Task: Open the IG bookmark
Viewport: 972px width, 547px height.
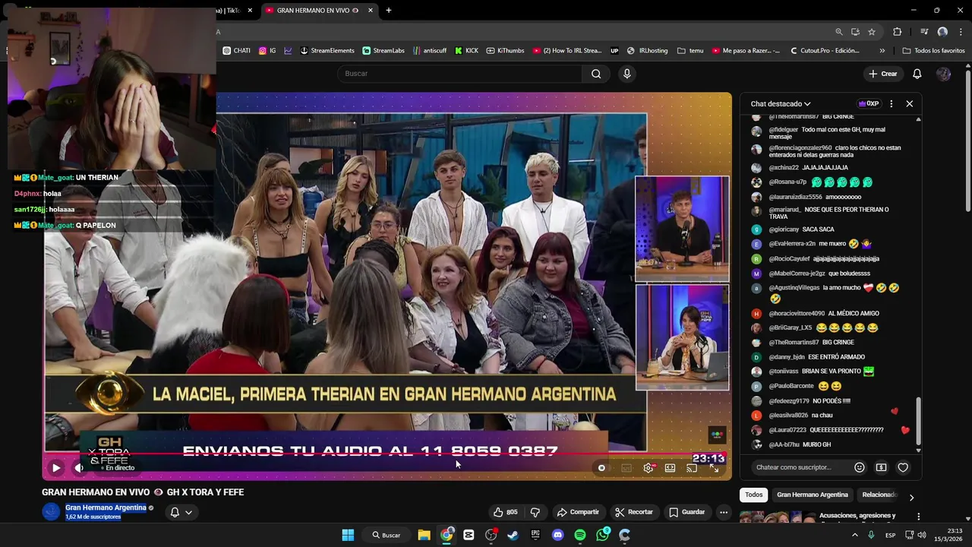Action: [267, 51]
